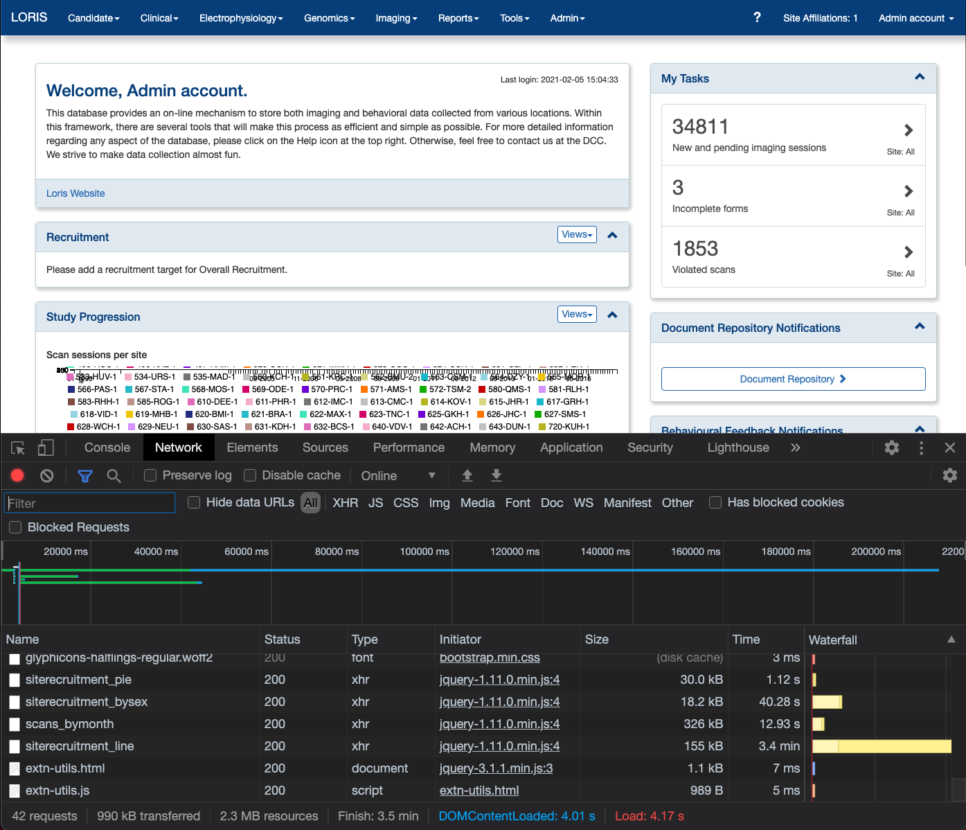Open network settings gear icon
This screenshot has width=966, height=830.
(x=950, y=475)
